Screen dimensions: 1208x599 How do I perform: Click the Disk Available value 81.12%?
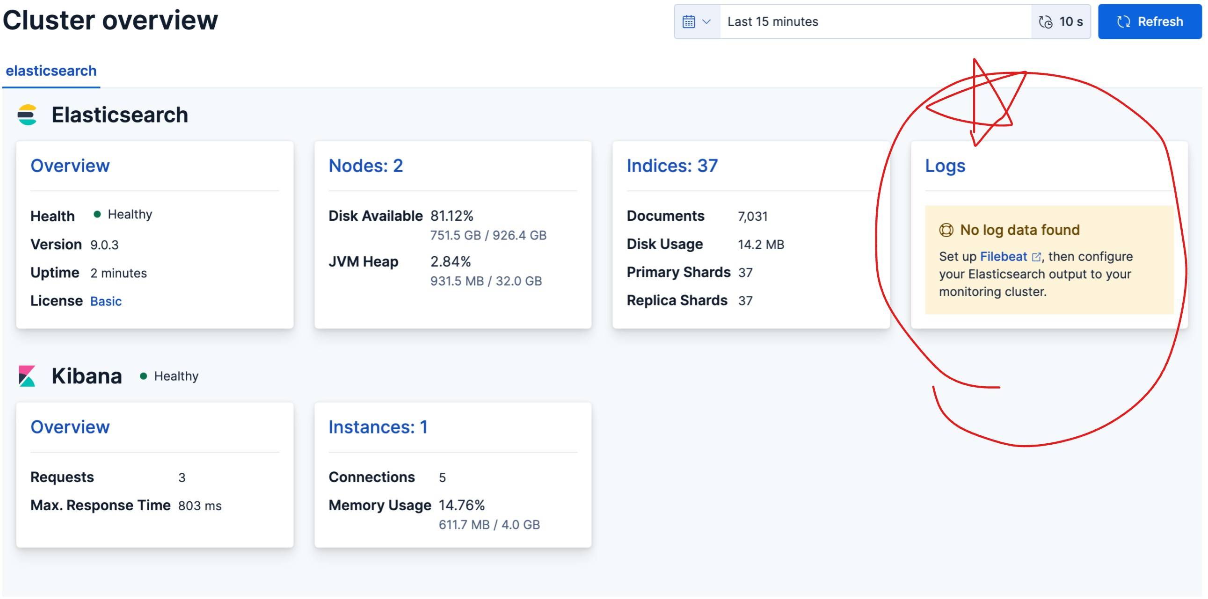tap(451, 216)
